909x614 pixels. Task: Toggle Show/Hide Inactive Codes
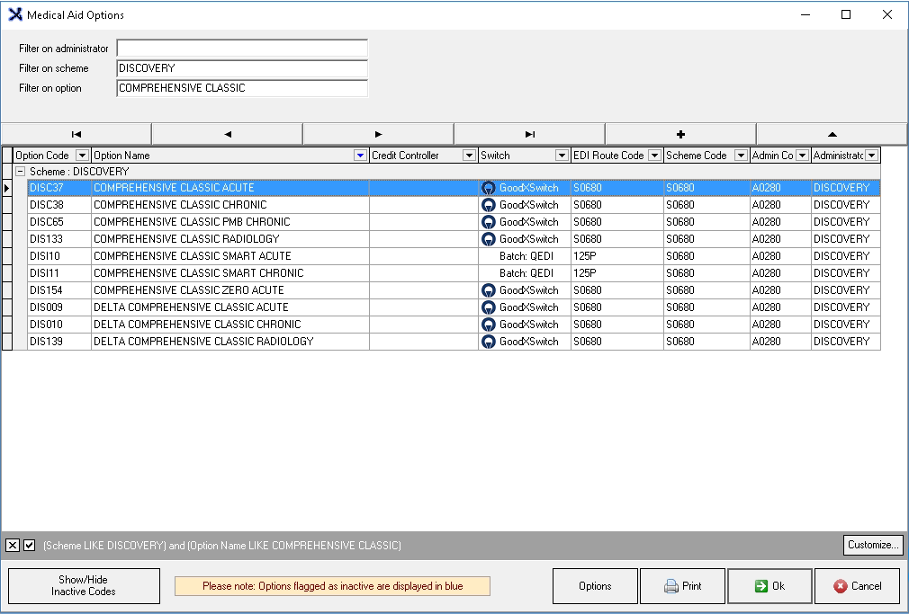coord(84,586)
